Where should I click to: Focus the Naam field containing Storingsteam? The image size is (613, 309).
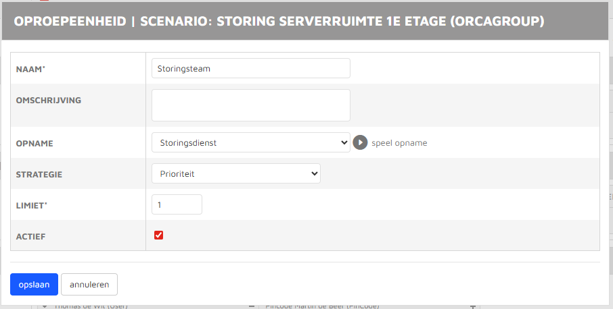pos(250,68)
